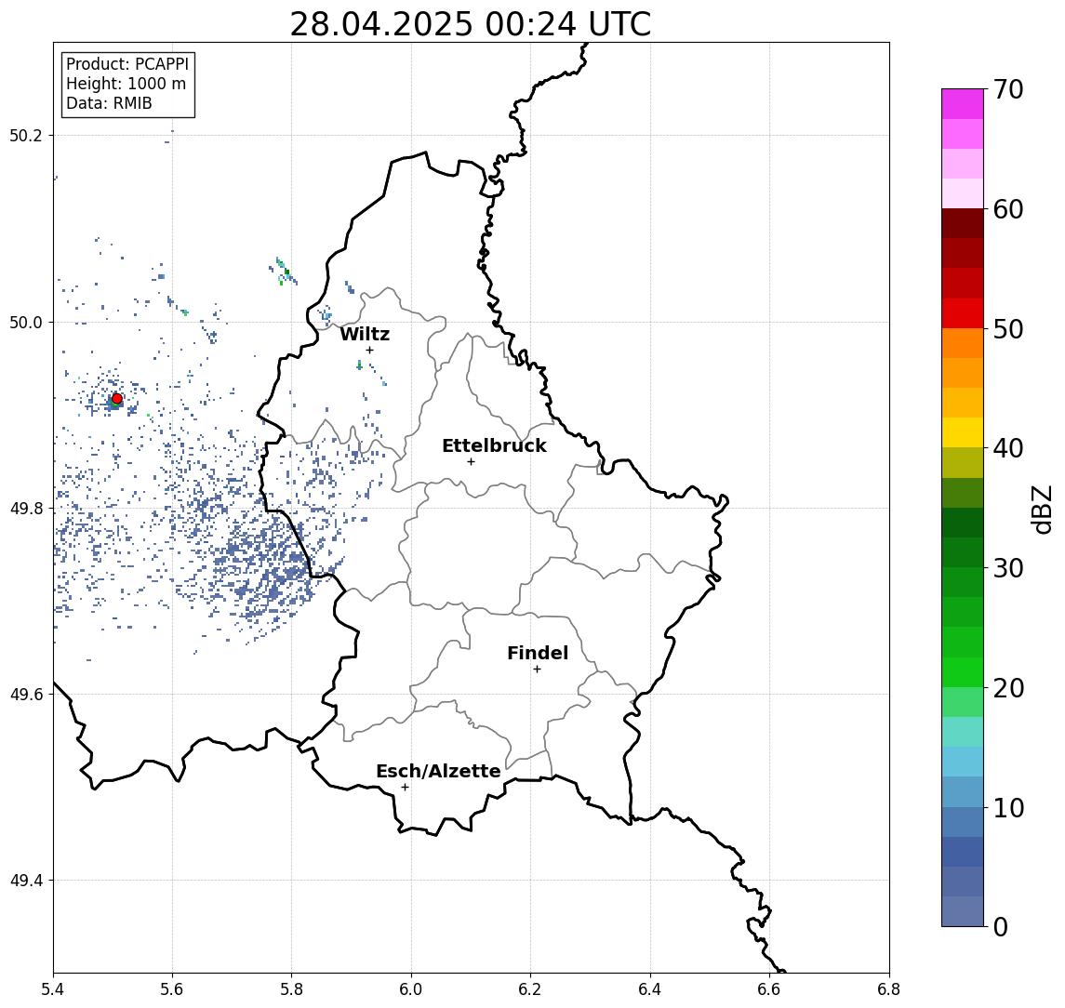Click the latitude tick label 50.0

click(x=25, y=322)
